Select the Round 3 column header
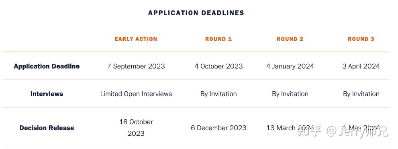The height and width of the screenshot is (149, 398). pyautogui.click(x=361, y=39)
